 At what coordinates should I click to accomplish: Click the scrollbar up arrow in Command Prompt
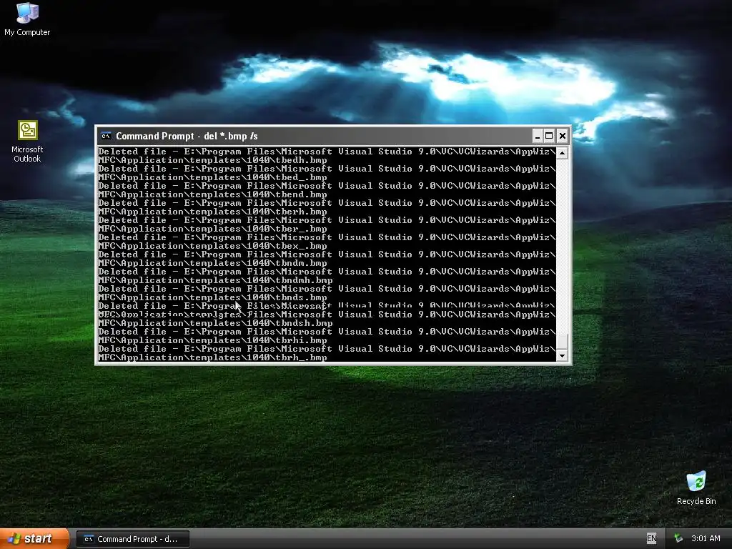pos(562,153)
